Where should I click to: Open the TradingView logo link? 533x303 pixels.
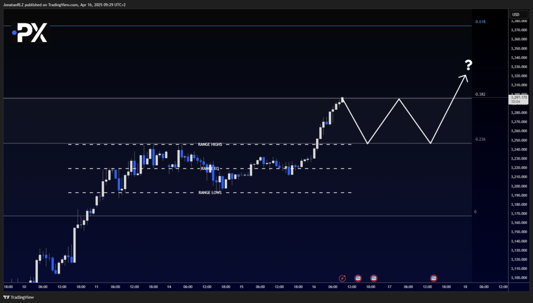(19, 297)
